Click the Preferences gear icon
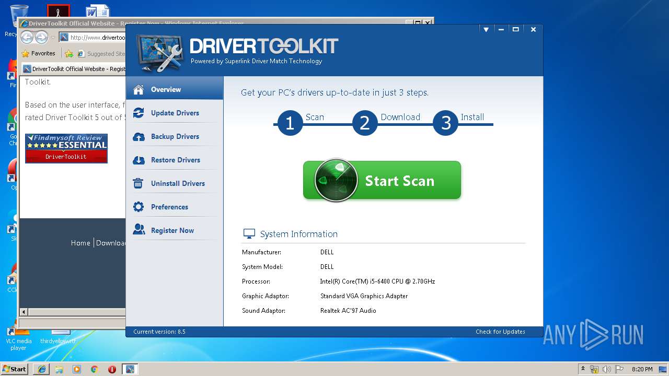 139,207
